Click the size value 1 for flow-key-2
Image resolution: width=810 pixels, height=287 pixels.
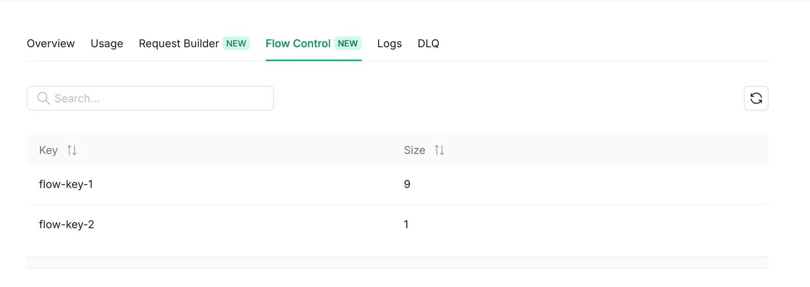point(406,225)
